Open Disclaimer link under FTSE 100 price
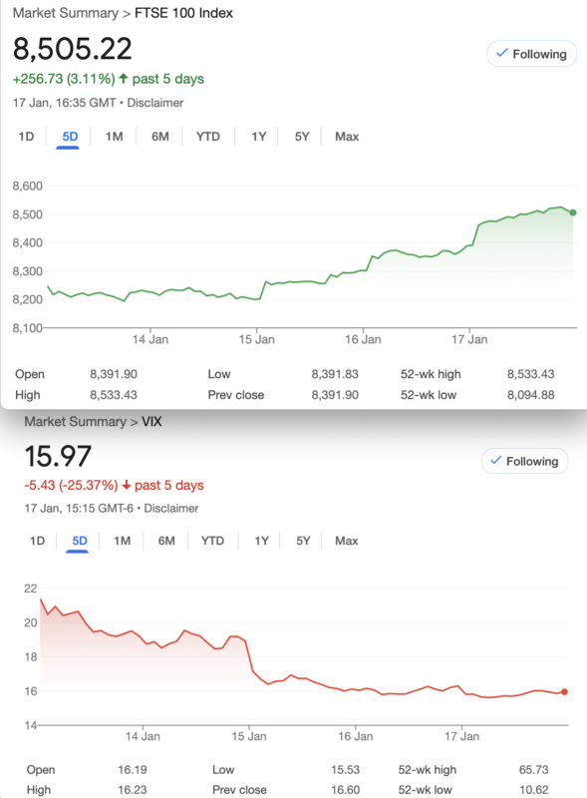The height and width of the screenshot is (798, 587). (155, 103)
